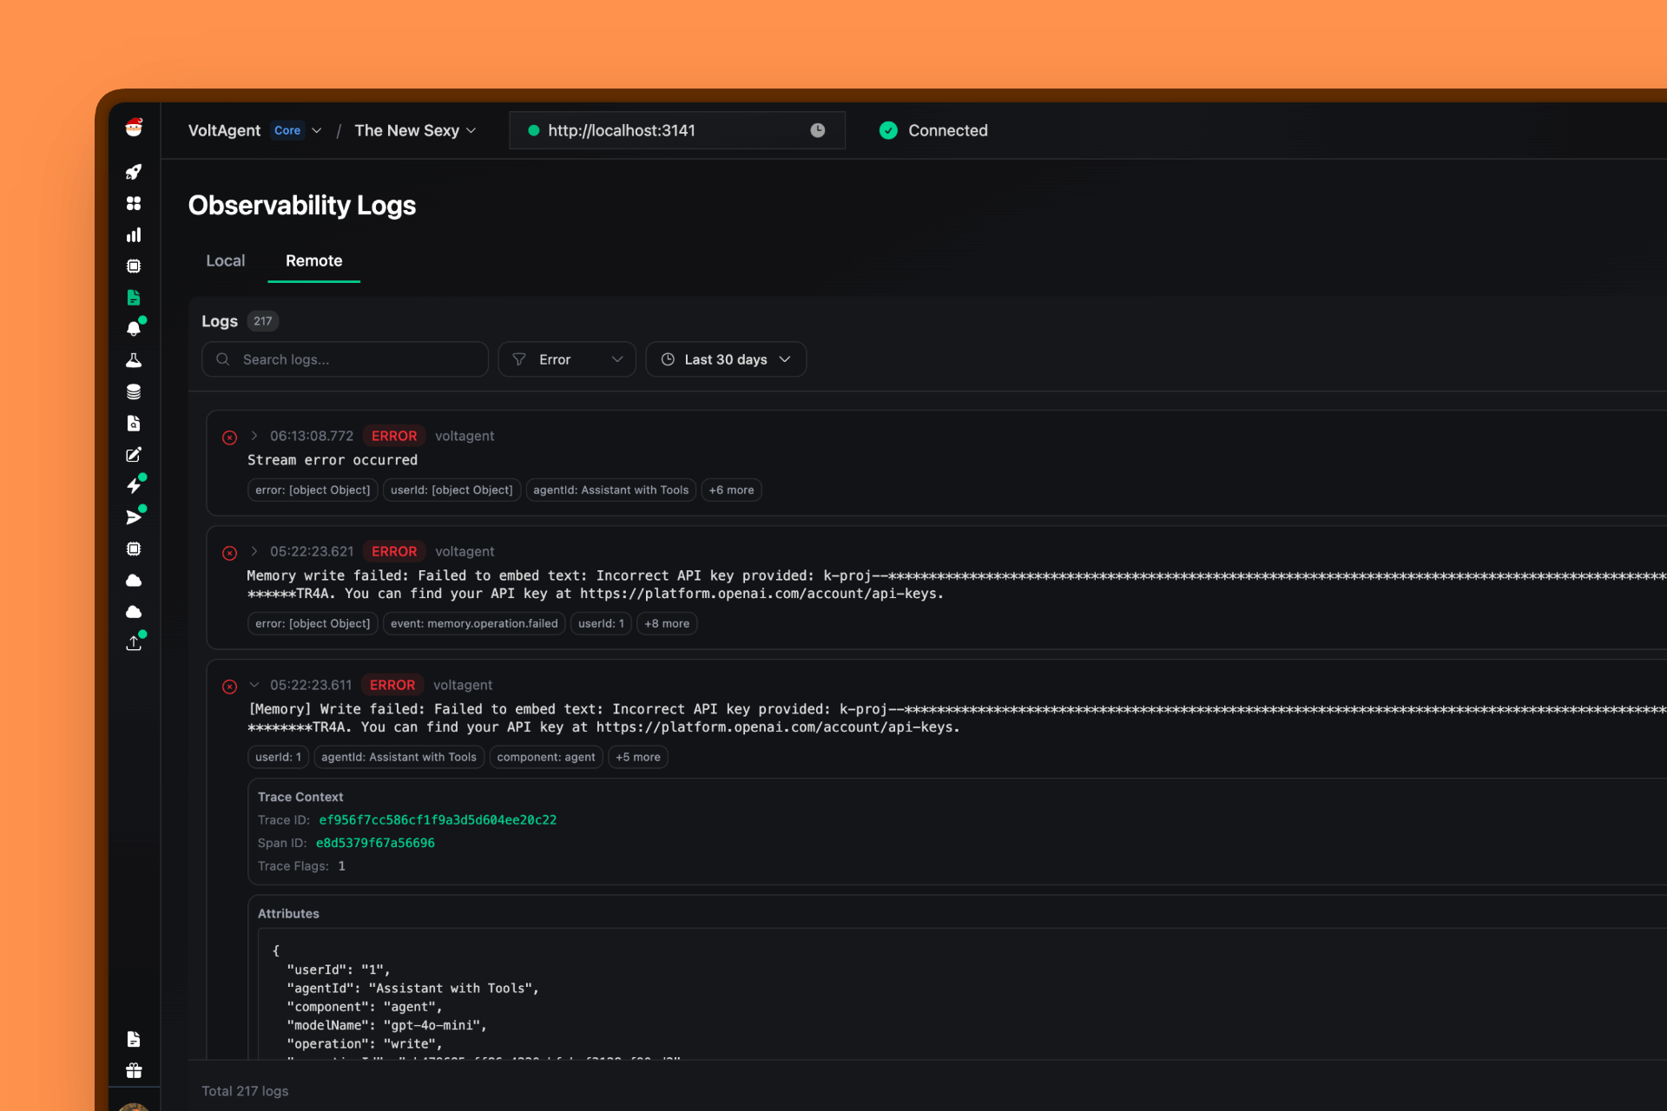1667x1111 pixels.
Task: Select the Remote tab
Action: pyautogui.click(x=314, y=260)
